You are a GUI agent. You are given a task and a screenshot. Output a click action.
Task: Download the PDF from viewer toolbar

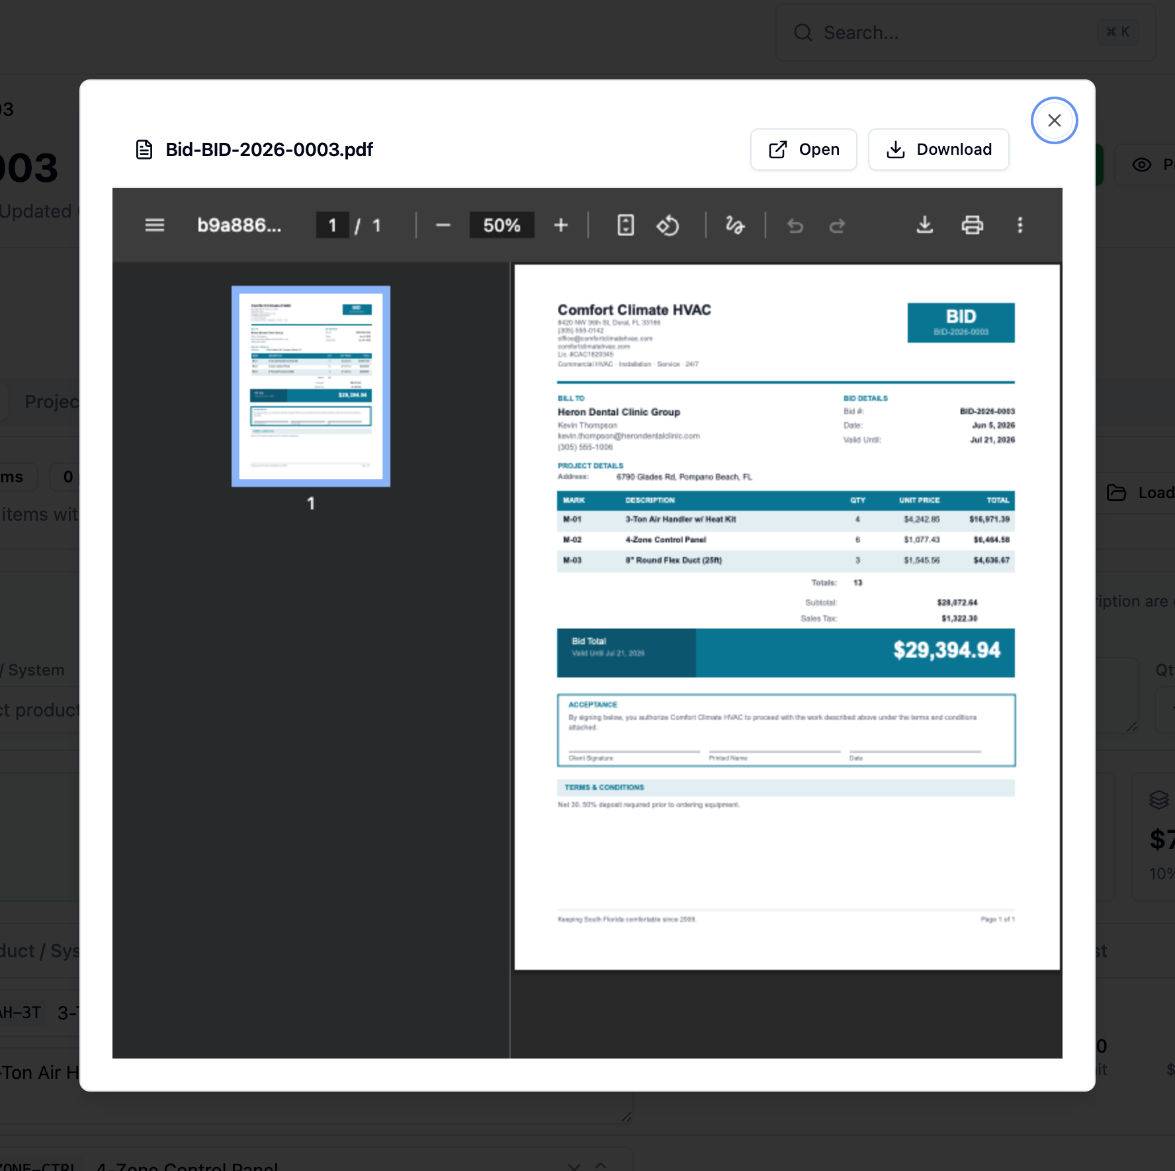(924, 226)
